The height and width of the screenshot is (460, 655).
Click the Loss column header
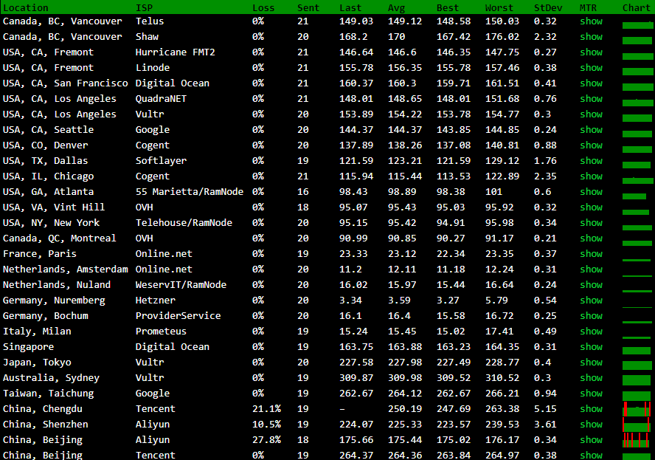[263, 7]
